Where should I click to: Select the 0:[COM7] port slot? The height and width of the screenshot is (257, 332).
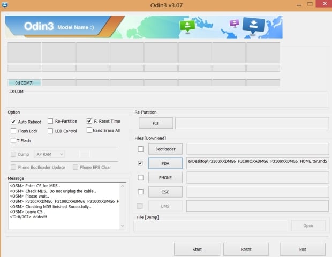24,83
